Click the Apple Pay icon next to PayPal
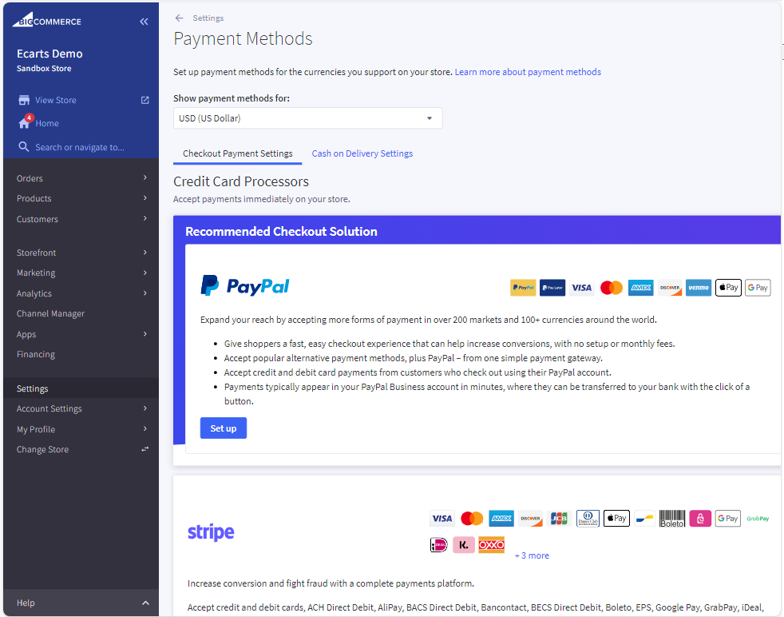The image size is (784, 617). click(x=727, y=287)
